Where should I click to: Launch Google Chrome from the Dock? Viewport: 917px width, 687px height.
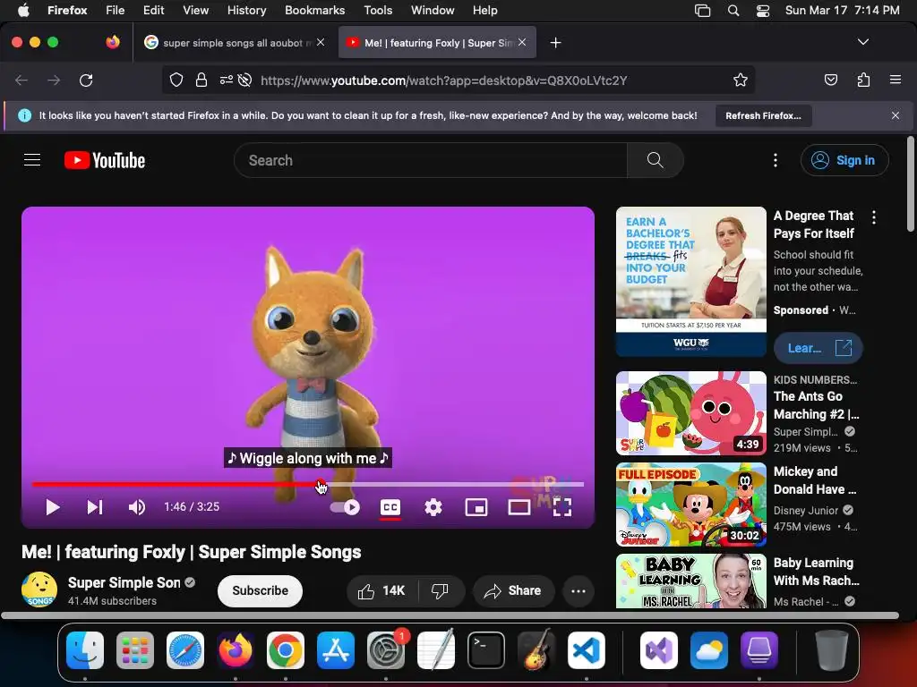[286, 650]
